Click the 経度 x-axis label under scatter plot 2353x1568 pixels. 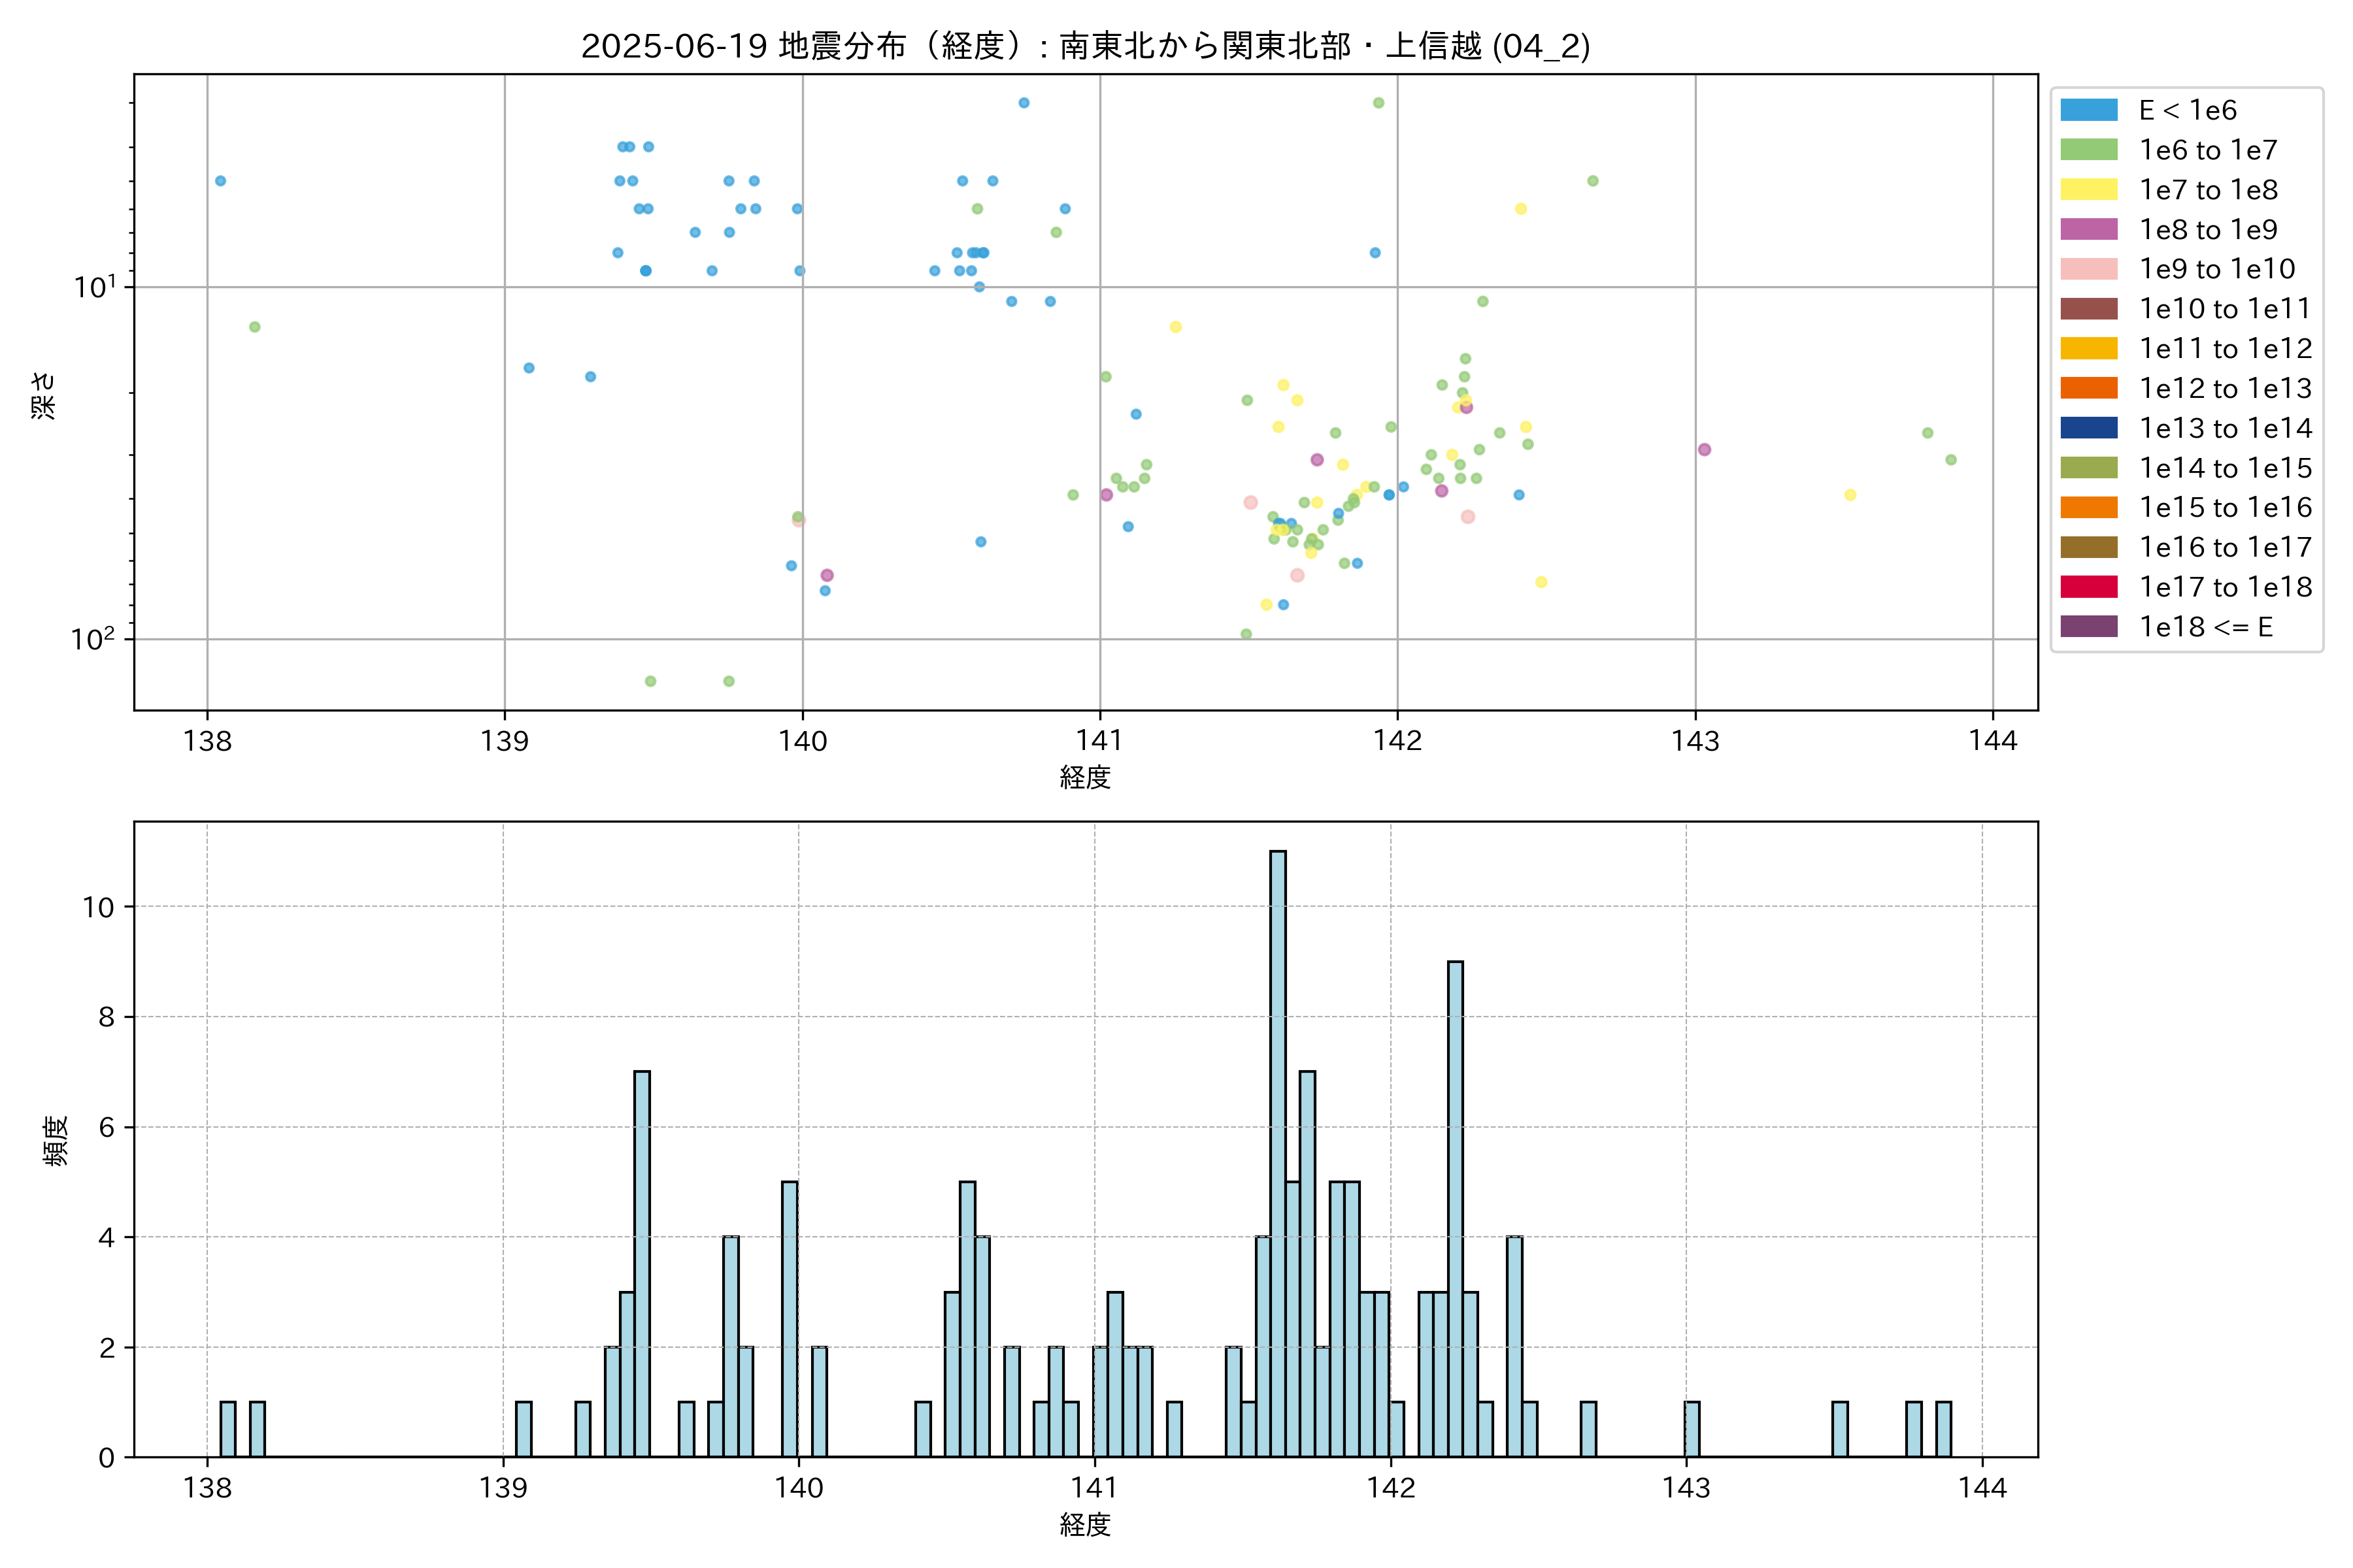point(1086,777)
